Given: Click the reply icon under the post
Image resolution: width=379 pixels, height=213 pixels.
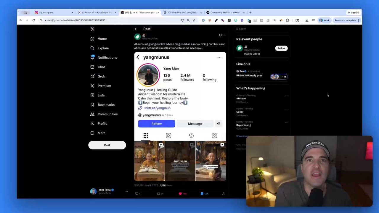Looking at the screenshot, I should pyautogui.click(x=137, y=194).
